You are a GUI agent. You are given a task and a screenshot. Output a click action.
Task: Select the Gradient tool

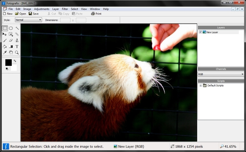[x=11, y=47]
